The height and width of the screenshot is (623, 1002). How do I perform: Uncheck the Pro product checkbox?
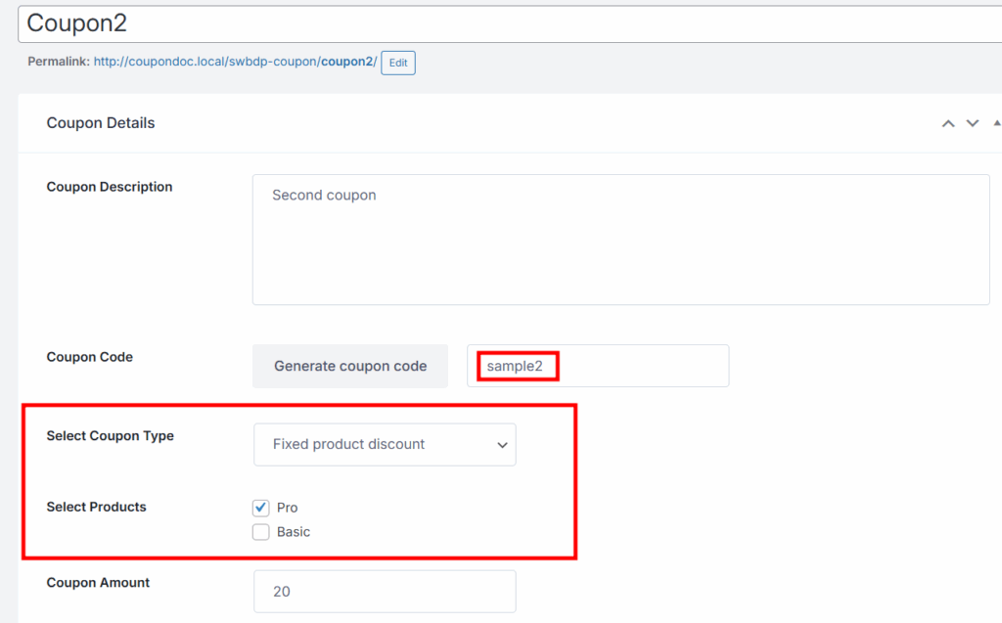261,508
